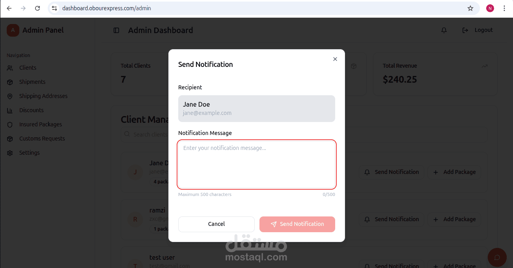Go back in the browser
The height and width of the screenshot is (268, 513).
coord(9,8)
